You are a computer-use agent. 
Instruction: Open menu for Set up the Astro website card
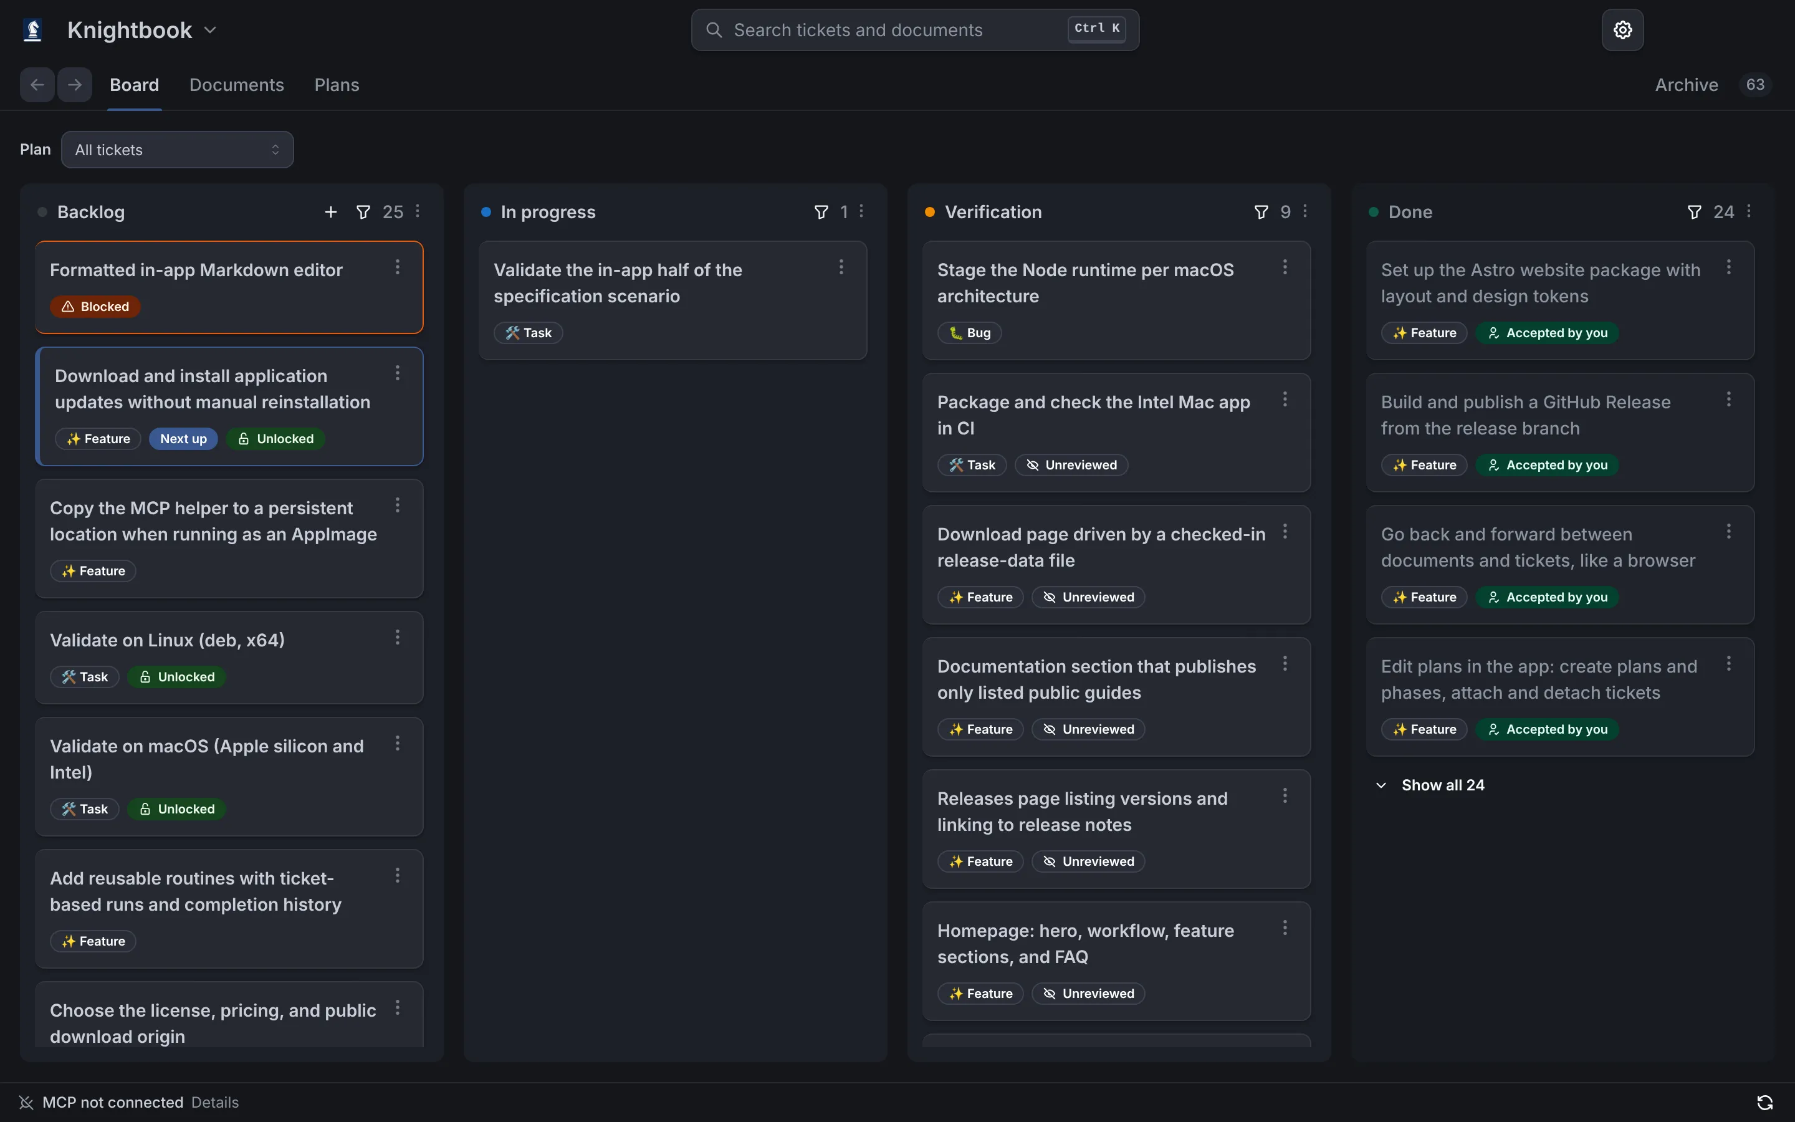[x=1728, y=267]
